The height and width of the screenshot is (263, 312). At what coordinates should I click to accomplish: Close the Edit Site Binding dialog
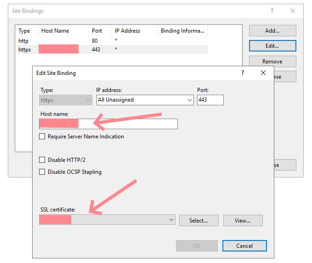point(263,73)
